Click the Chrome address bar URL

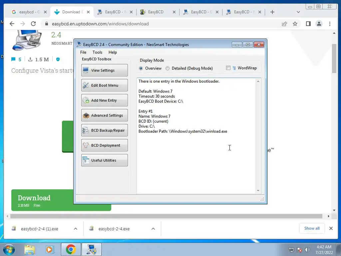tap(100, 24)
